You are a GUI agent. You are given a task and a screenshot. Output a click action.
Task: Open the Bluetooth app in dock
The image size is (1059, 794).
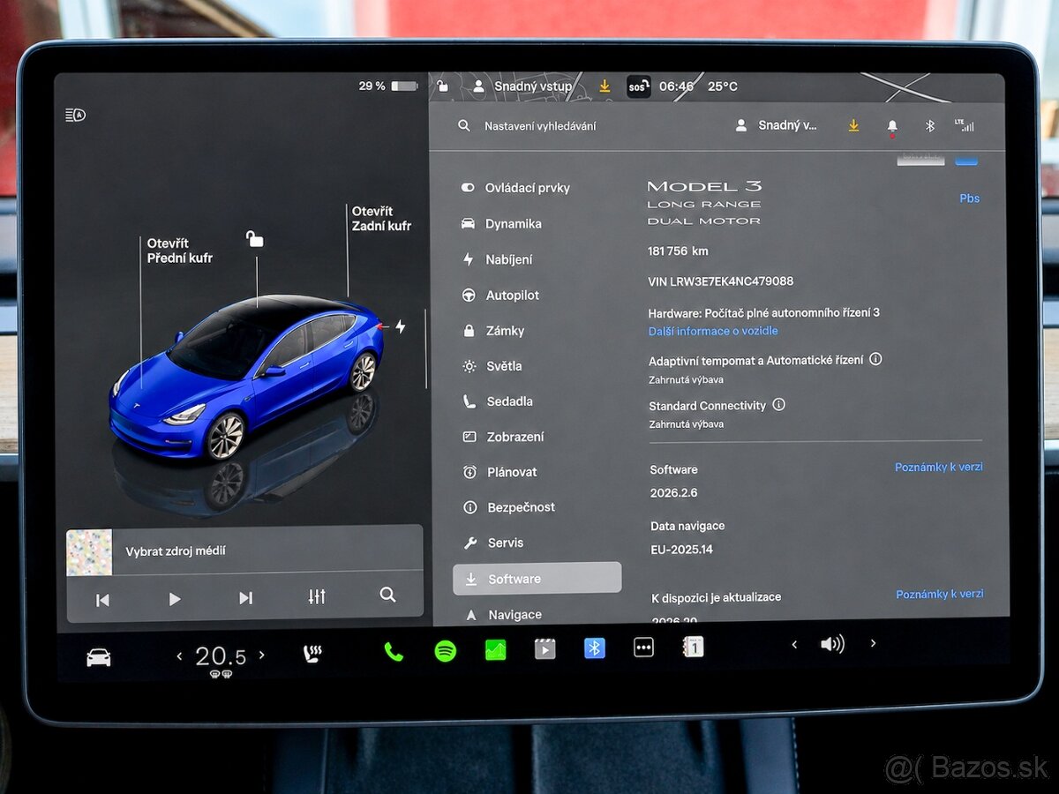click(595, 648)
